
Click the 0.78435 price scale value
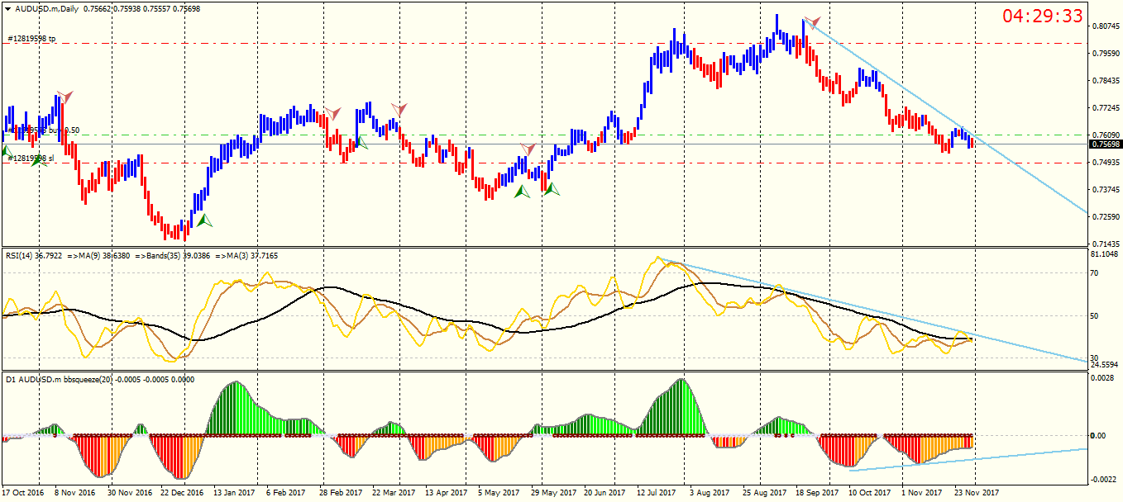tap(1106, 81)
